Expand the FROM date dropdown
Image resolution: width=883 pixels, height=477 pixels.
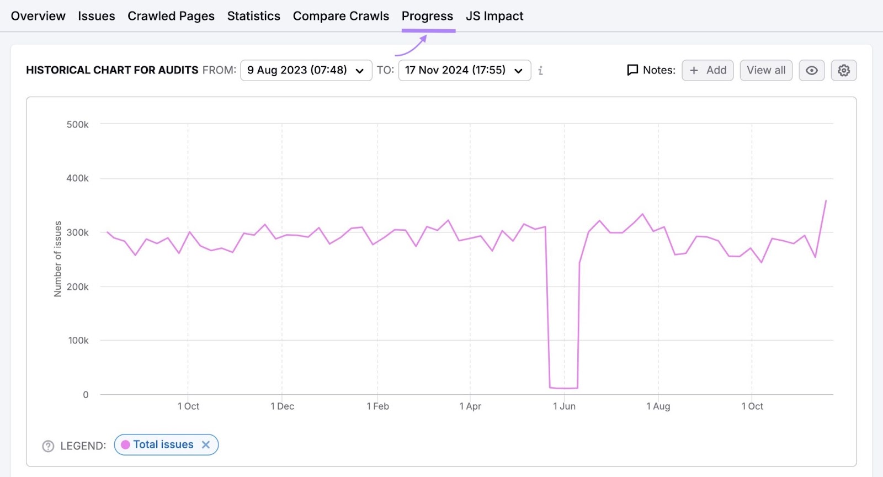click(306, 70)
